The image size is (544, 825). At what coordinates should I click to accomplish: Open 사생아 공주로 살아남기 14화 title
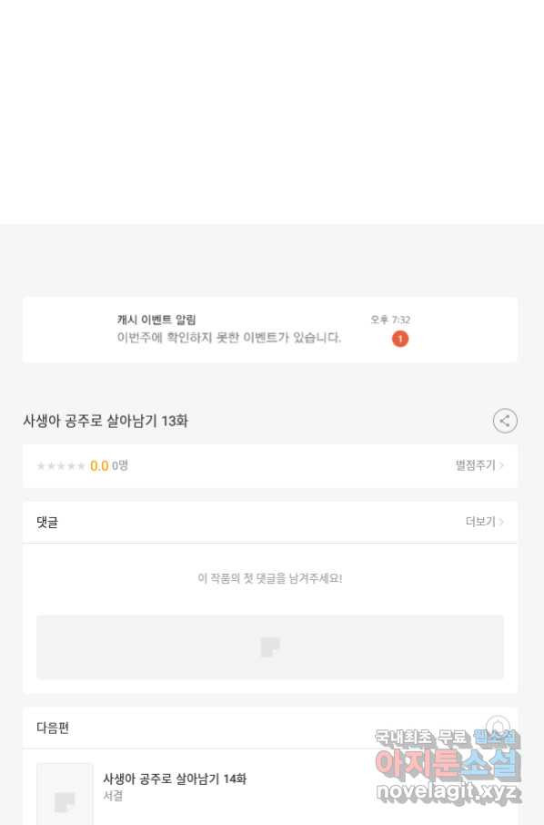175,779
